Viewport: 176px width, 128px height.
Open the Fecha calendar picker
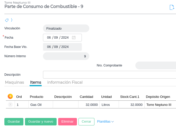pos(74,38)
